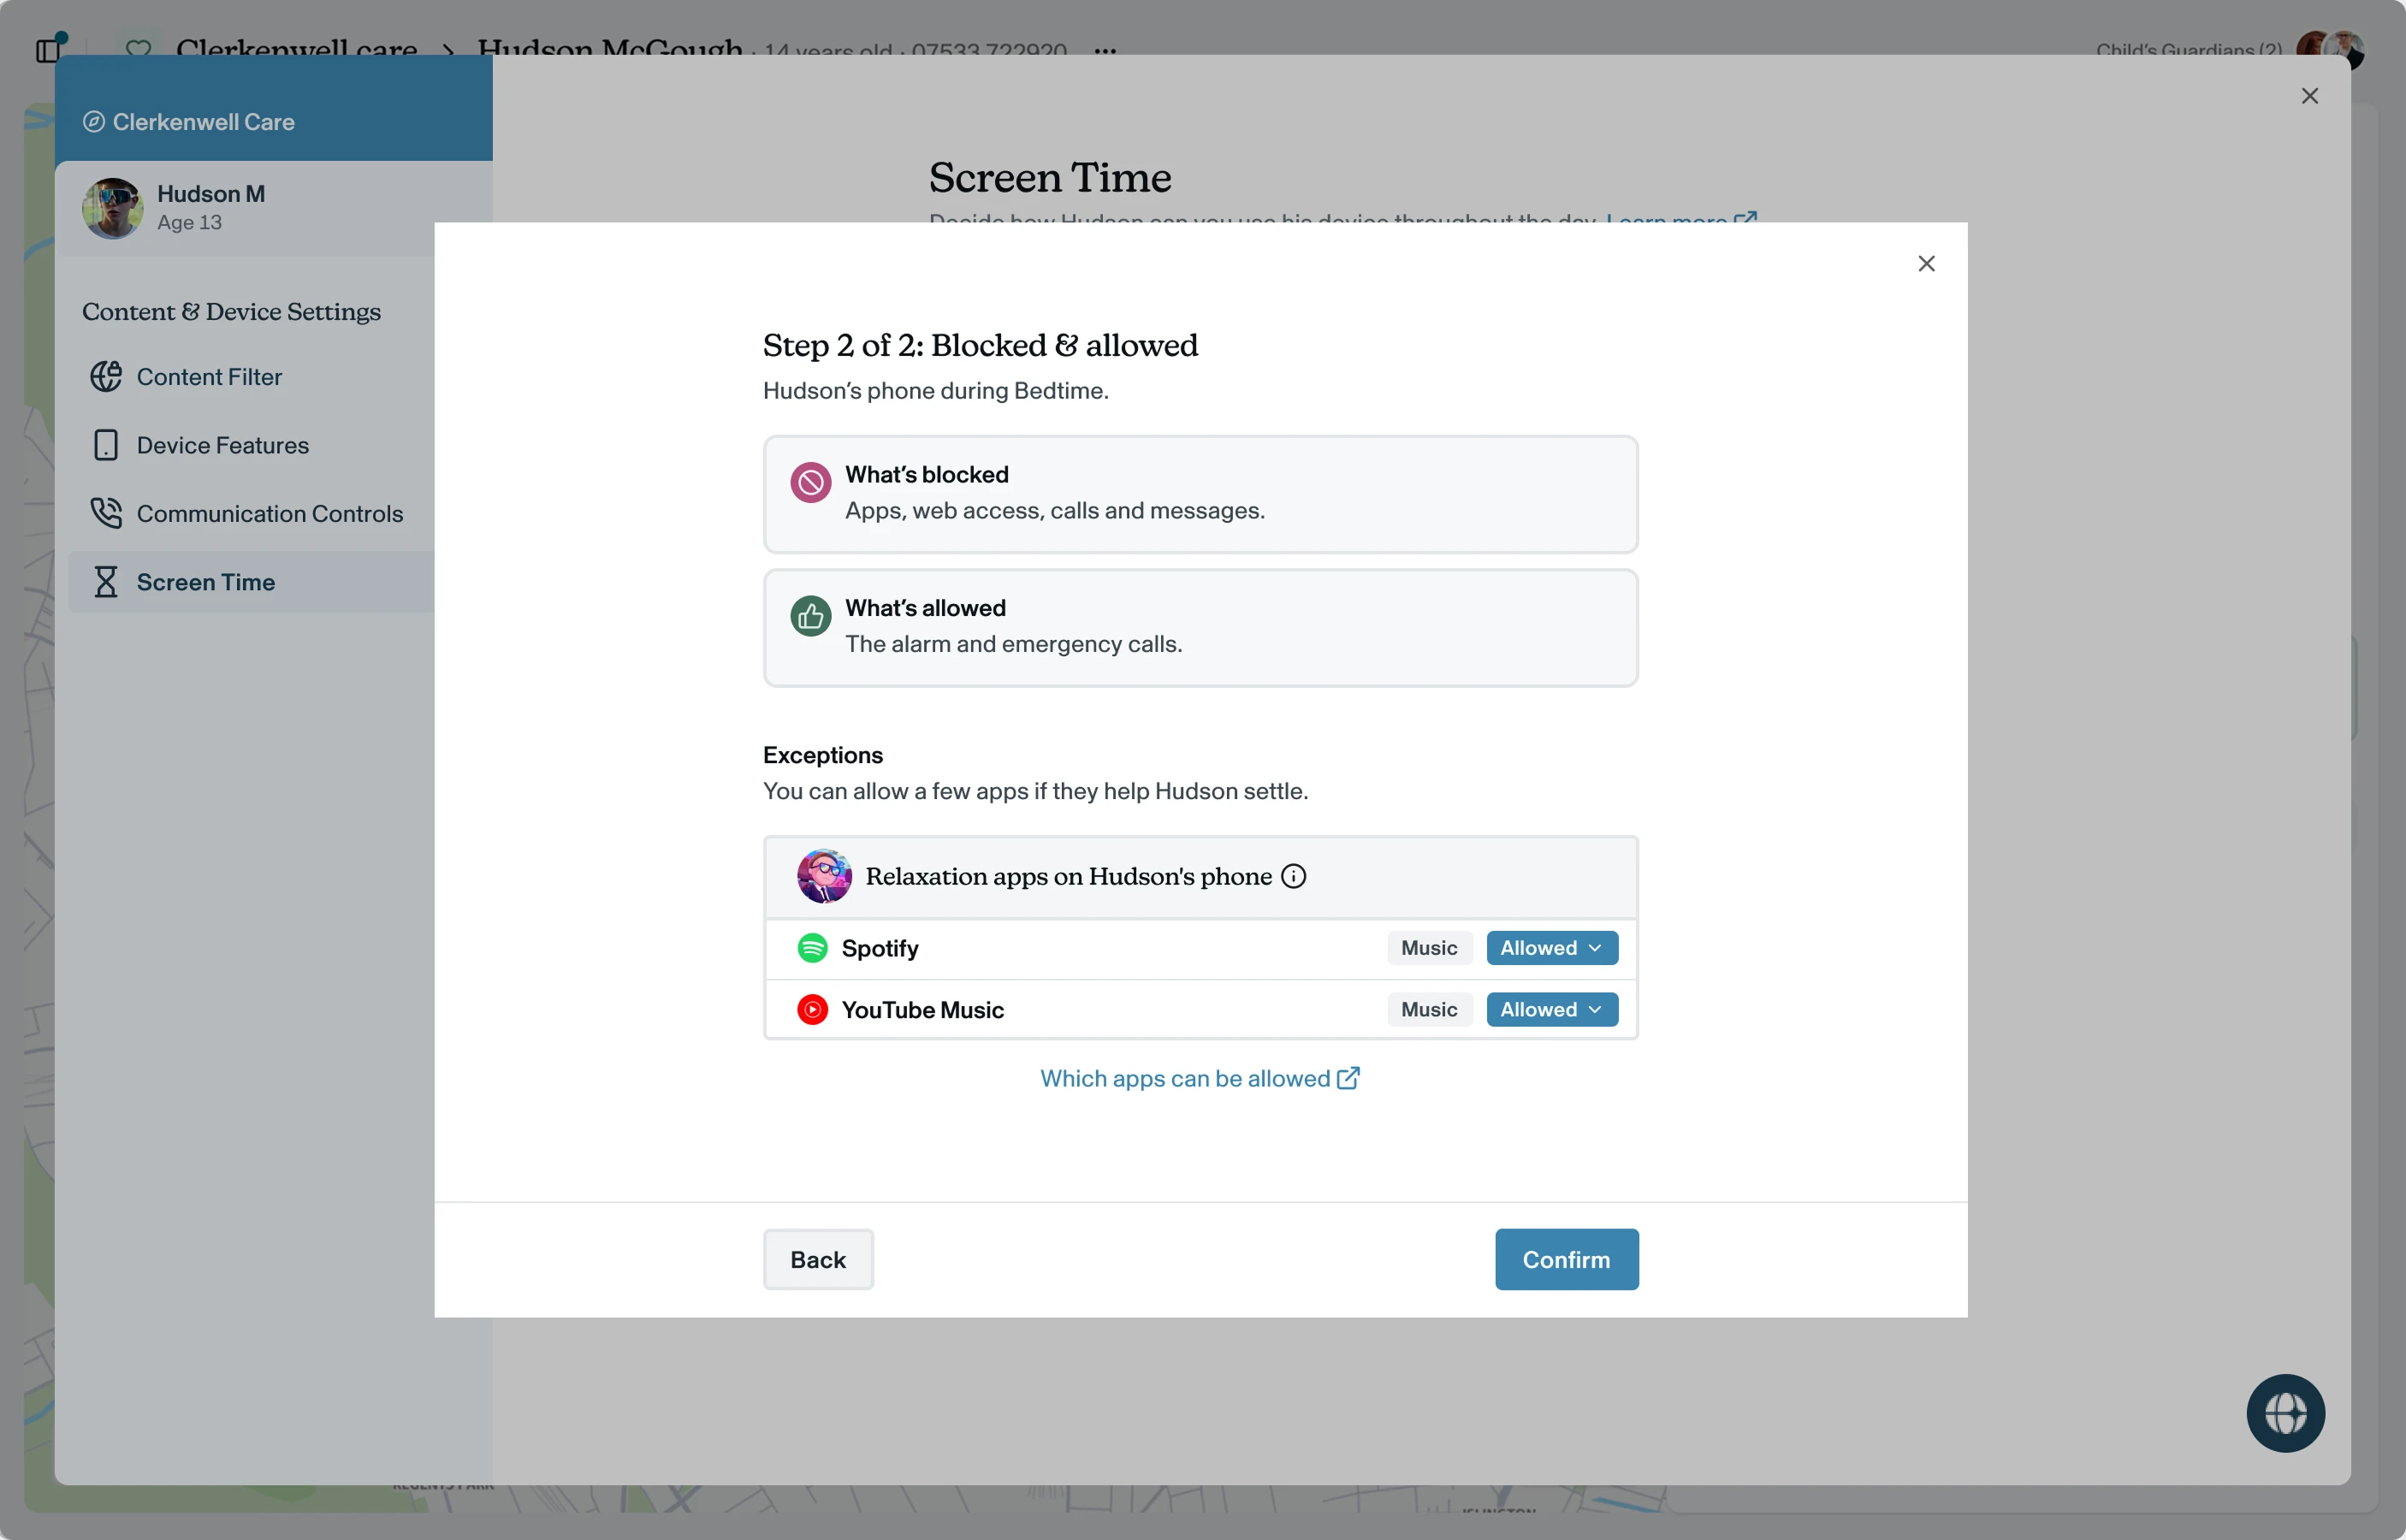
Task: Click the What's allowed card
Action: tap(1200, 628)
